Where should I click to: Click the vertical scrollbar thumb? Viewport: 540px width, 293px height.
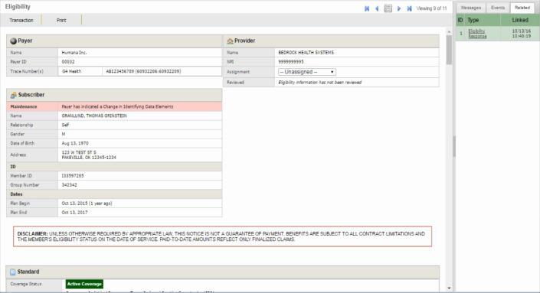[x=449, y=50]
